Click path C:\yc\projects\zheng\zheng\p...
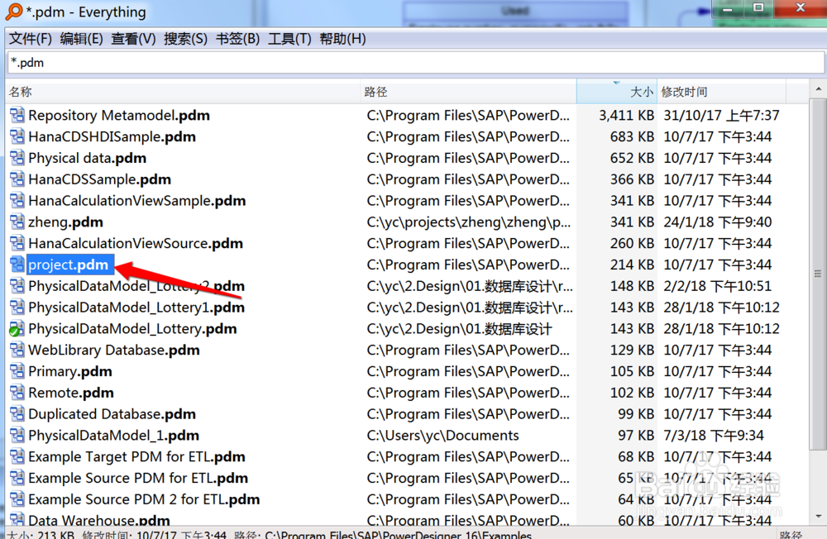Screen dimensions: 827x539 (468, 222)
